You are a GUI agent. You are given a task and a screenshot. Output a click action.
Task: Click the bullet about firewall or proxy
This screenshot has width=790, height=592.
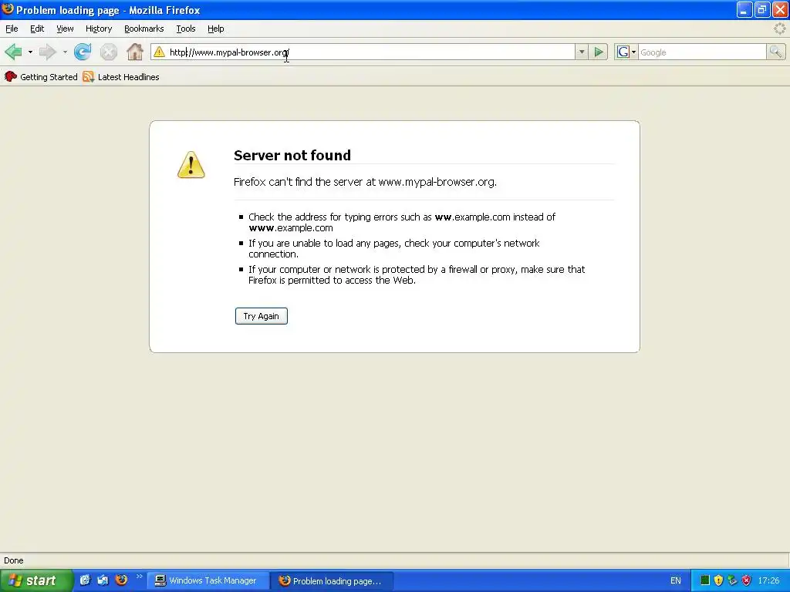tap(416, 274)
